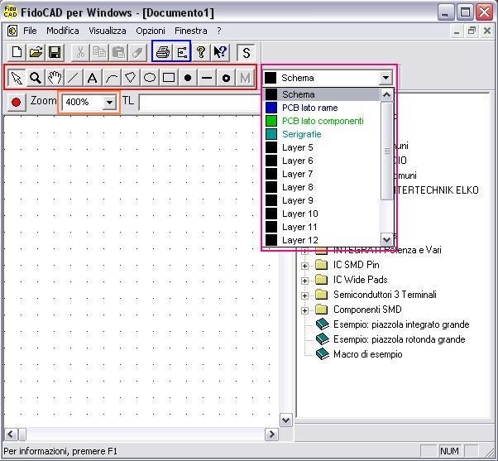The height and width of the screenshot is (461, 498).
Task: Activate the magnifying glass zoom tool
Action: point(36,78)
